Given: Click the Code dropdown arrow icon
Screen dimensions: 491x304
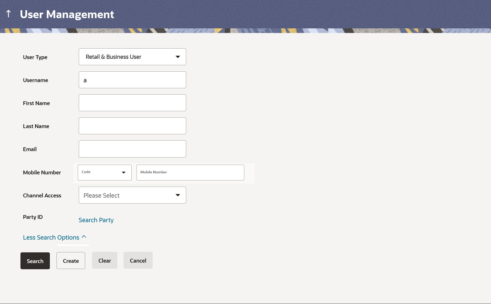Looking at the screenshot, I should pyautogui.click(x=124, y=173).
